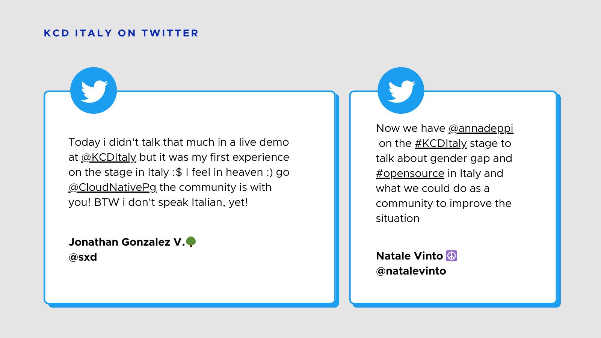The width and height of the screenshot is (601, 338).
Task: Click the @natalevinto Twitter handle
Action: point(411,271)
